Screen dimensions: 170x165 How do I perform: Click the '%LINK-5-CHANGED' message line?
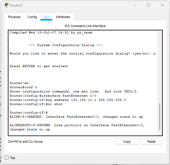pos(76,117)
